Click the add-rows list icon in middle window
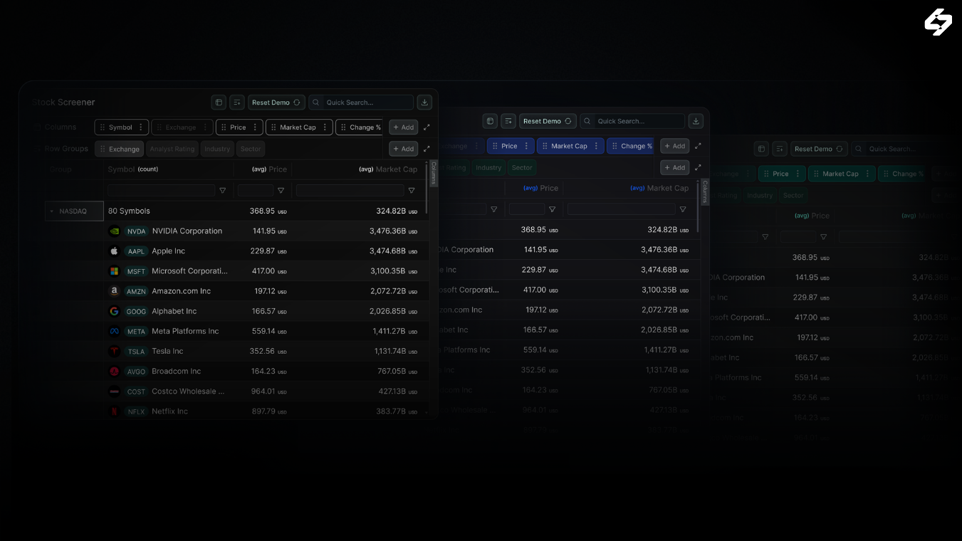Viewport: 962px width, 541px height. (508, 121)
